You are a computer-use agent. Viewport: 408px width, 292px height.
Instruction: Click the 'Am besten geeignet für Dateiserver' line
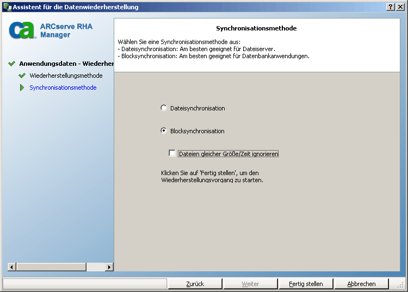coord(196,49)
